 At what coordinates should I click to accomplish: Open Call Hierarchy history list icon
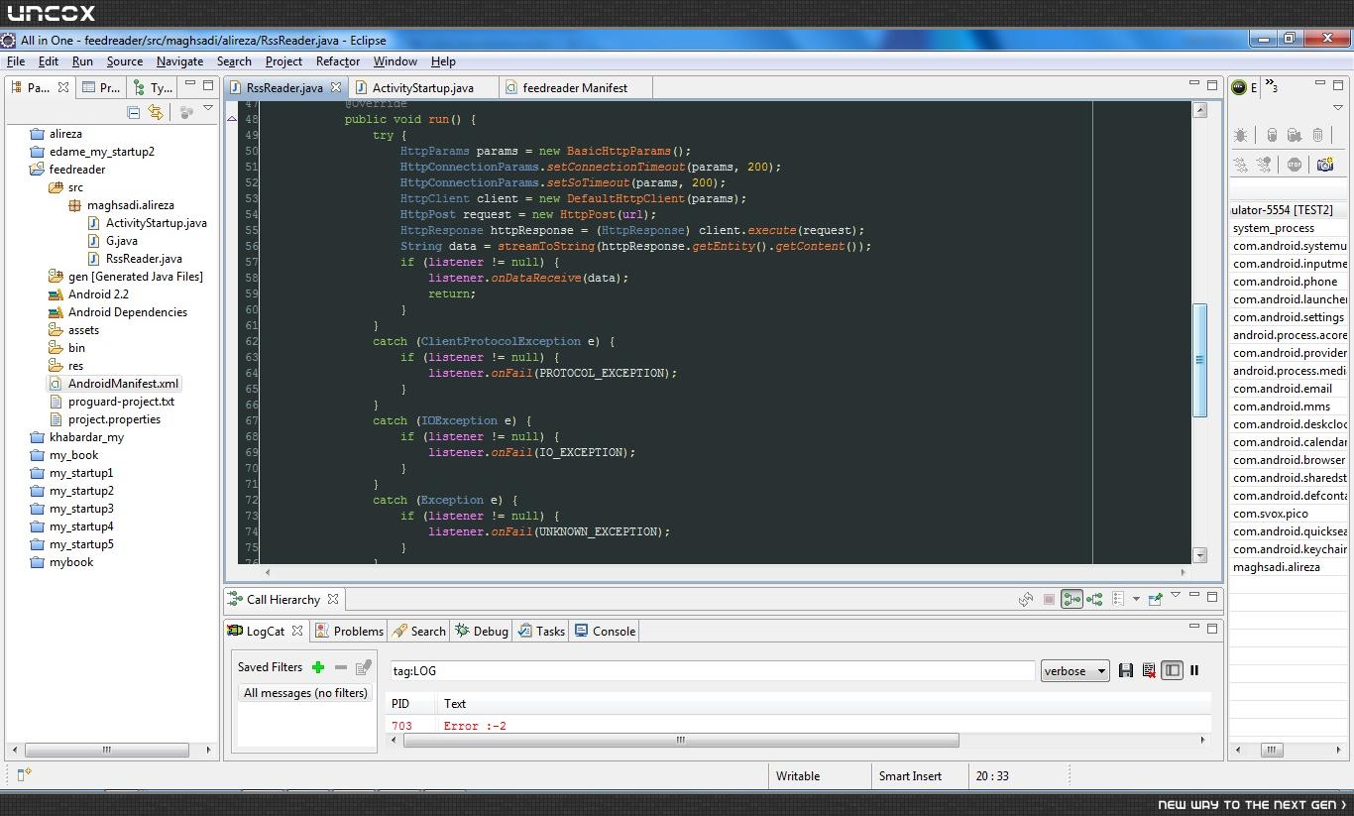[1118, 599]
